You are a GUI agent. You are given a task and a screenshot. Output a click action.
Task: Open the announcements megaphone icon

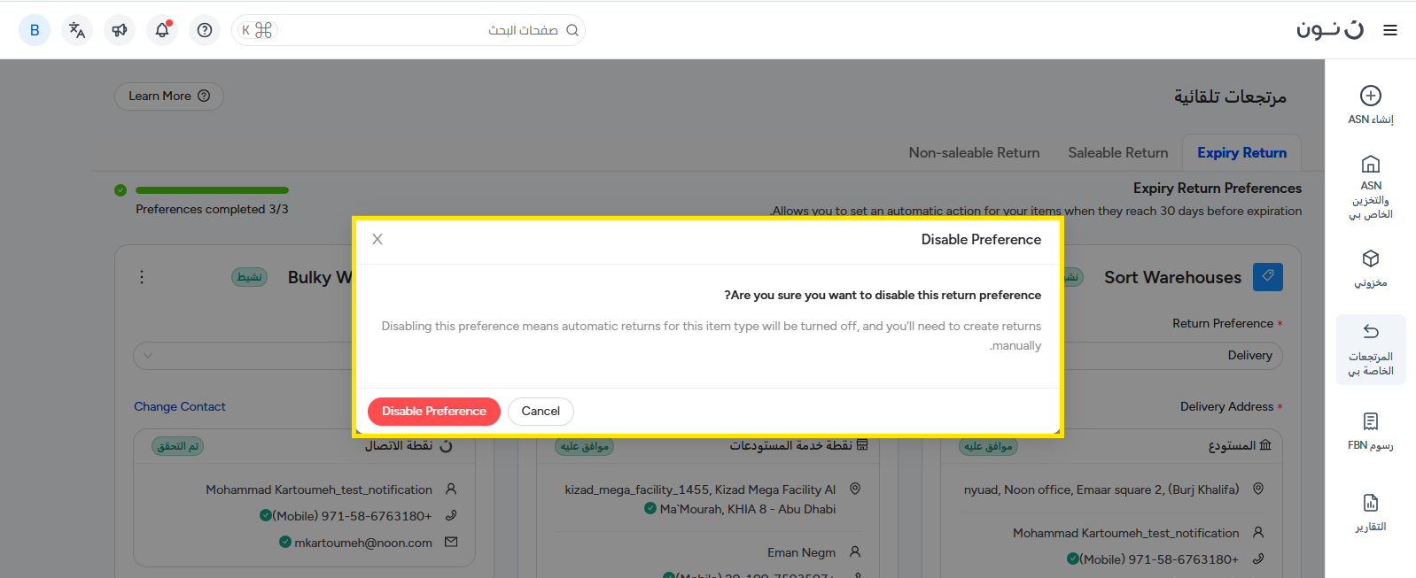tap(120, 30)
